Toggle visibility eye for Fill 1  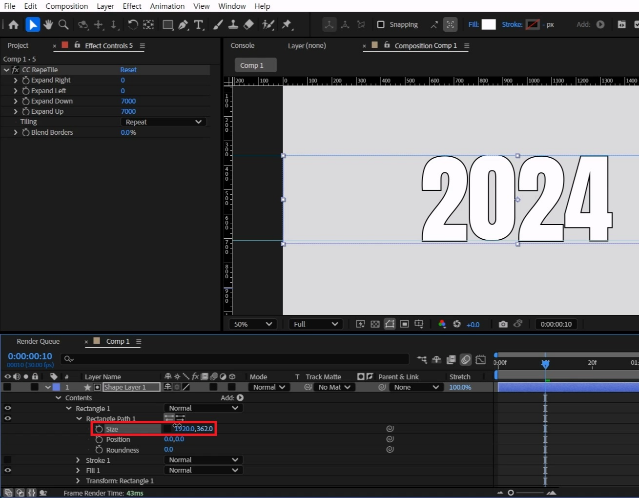(x=8, y=470)
